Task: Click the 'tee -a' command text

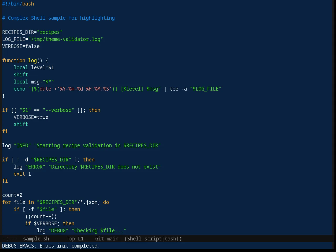Action: click(178, 89)
